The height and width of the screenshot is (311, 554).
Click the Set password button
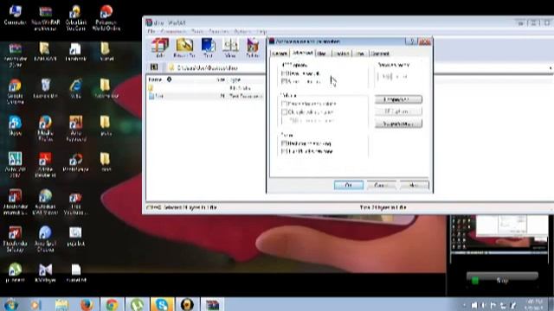[x=398, y=124]
